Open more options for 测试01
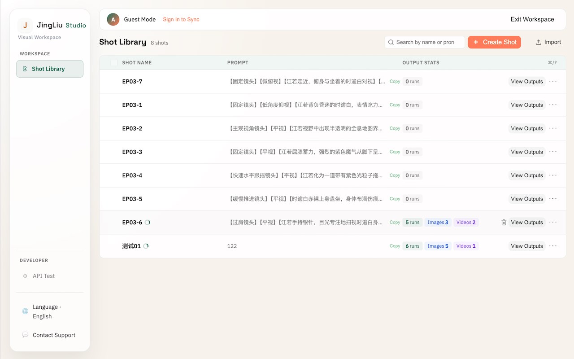574x359 pixels. click(x=553, y=245)
